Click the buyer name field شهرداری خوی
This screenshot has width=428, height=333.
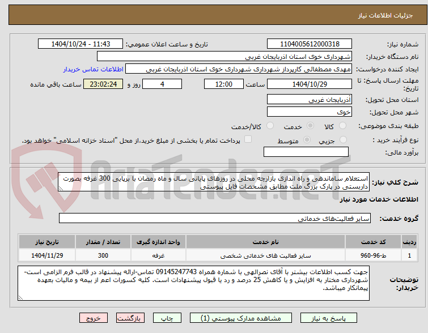point(224,57)
